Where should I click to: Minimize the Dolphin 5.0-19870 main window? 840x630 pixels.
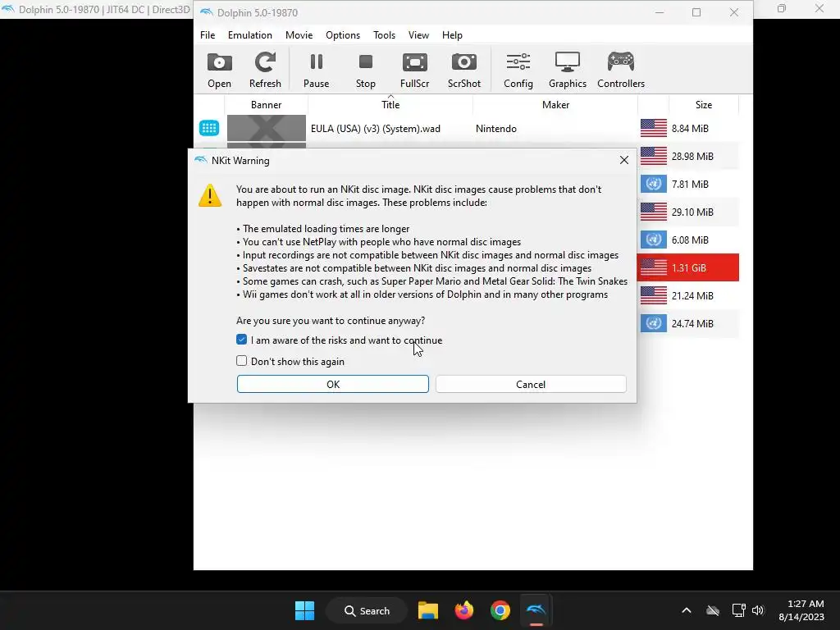660,12
